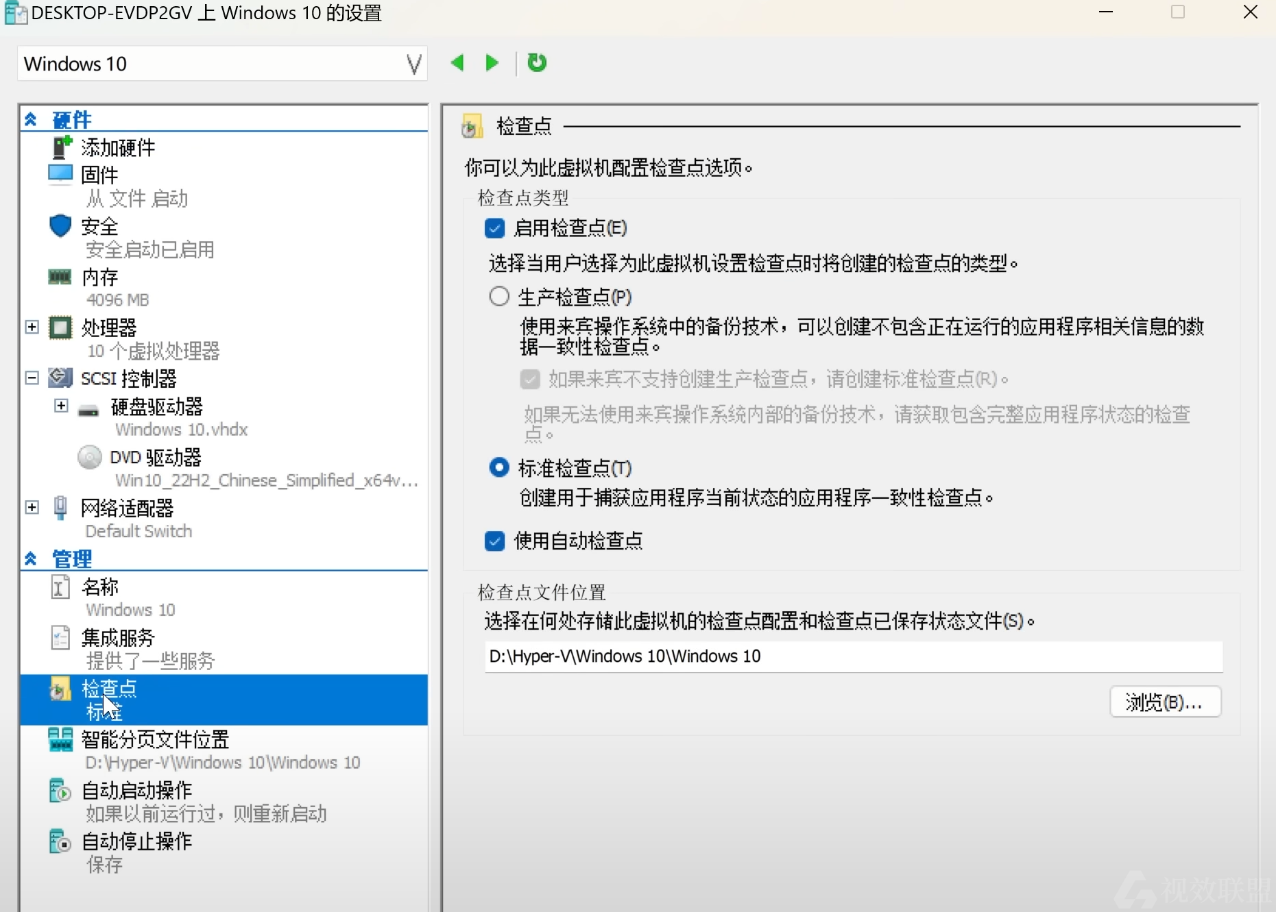Click the SCSI 控制器 icon
The image size is (1276, 912).
click(60, 378)
